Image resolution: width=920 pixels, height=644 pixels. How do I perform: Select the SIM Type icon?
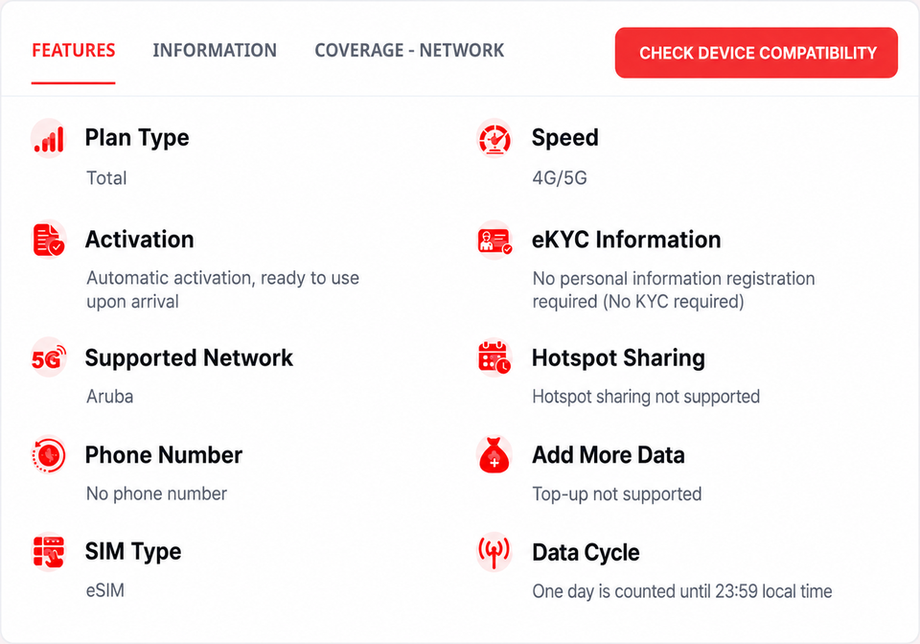(x=48, y=552)
